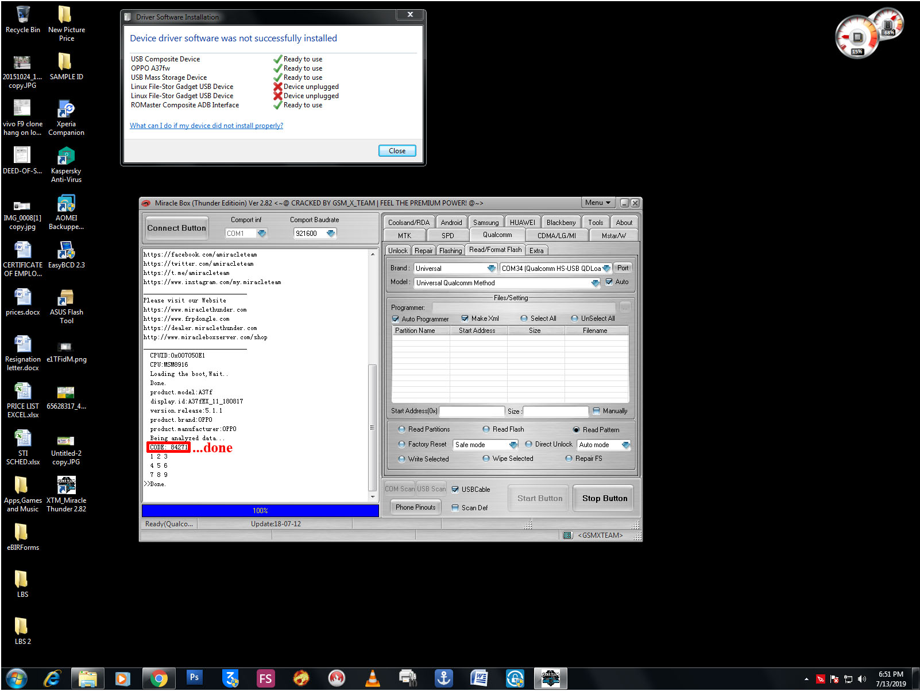The image size is (920, 691).
Task: Click the GSMXTEAM status bar keyboard icon
Action: tap(568, 535)
